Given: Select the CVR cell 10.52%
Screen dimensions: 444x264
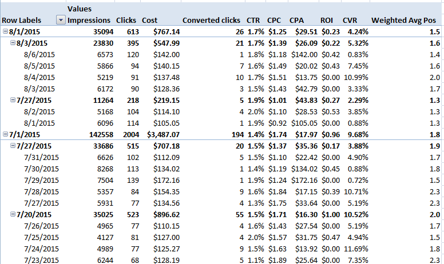Looking at the screenshot, I should click(356, 214).
